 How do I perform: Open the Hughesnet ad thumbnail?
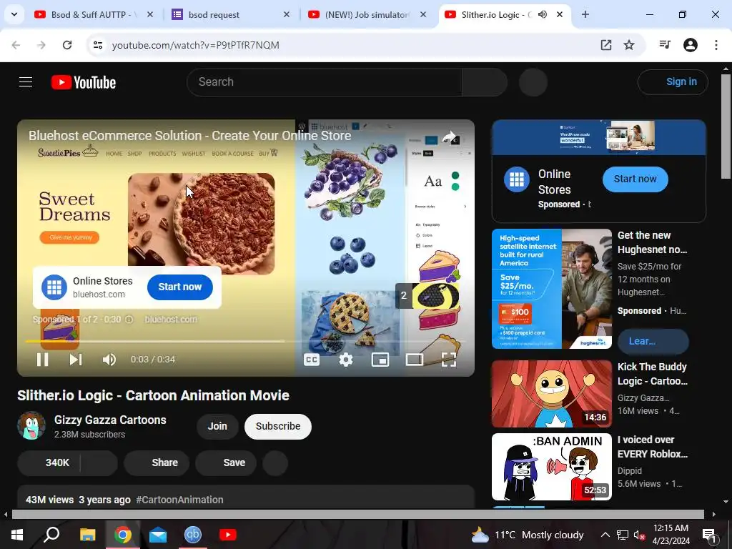point(552,289)
